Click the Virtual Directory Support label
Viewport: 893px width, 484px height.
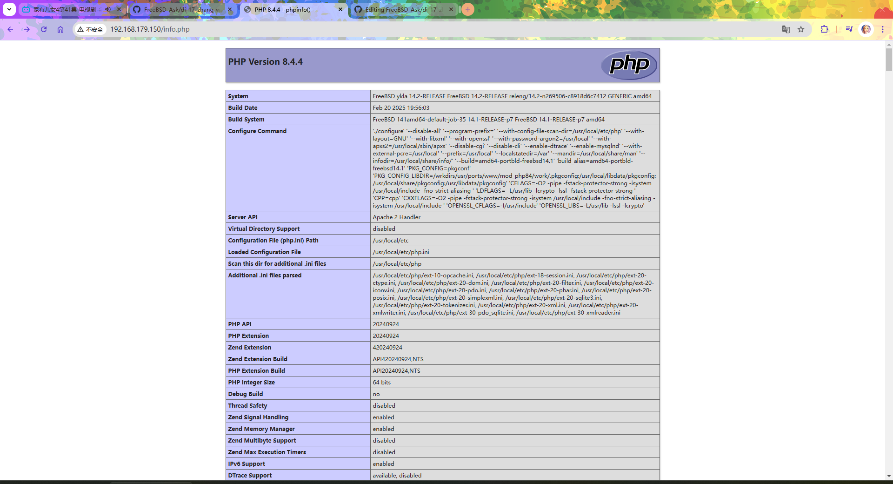click(264, 229)
